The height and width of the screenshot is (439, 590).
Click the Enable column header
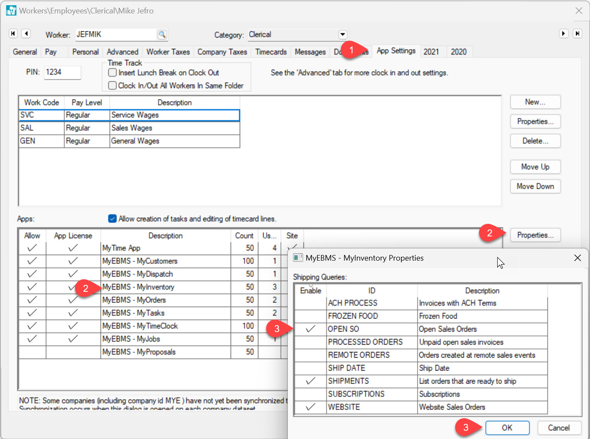tap(310, 291)
